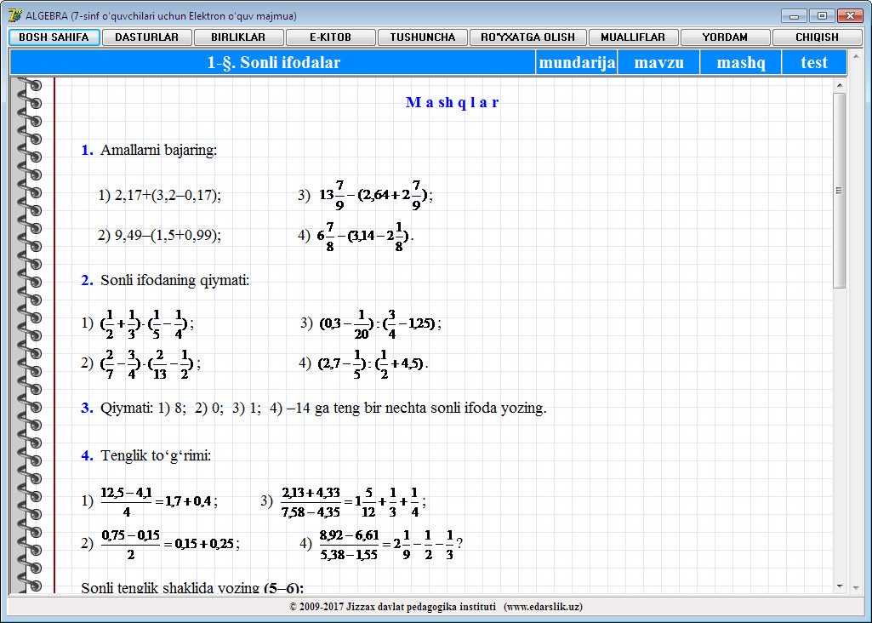Go to the DASTURLAR section
Screen dimensions: 872x623
(147, 37)
